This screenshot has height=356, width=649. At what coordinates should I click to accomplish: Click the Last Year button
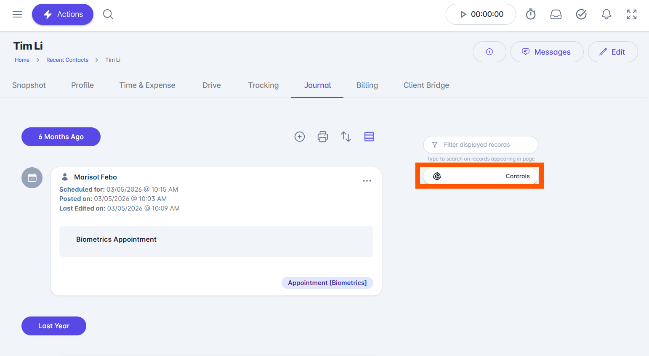54,326
